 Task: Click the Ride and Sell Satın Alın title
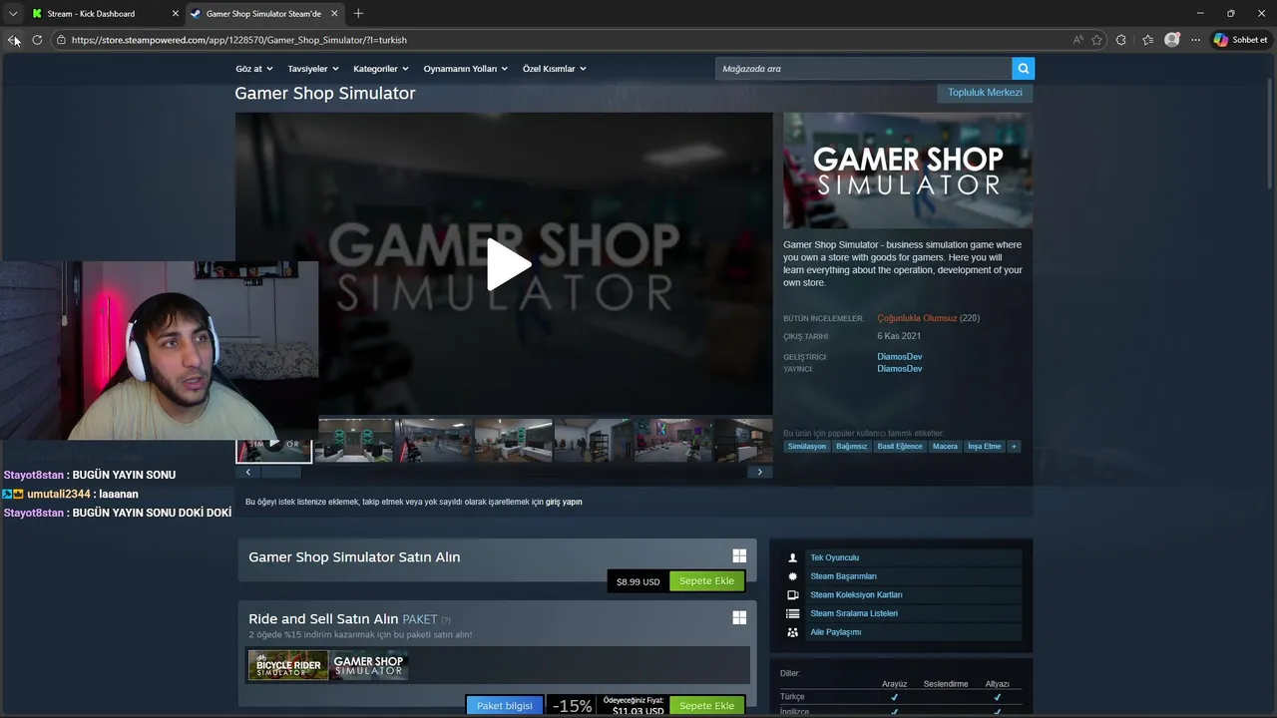pyautogui.click(x=323, y=619)
